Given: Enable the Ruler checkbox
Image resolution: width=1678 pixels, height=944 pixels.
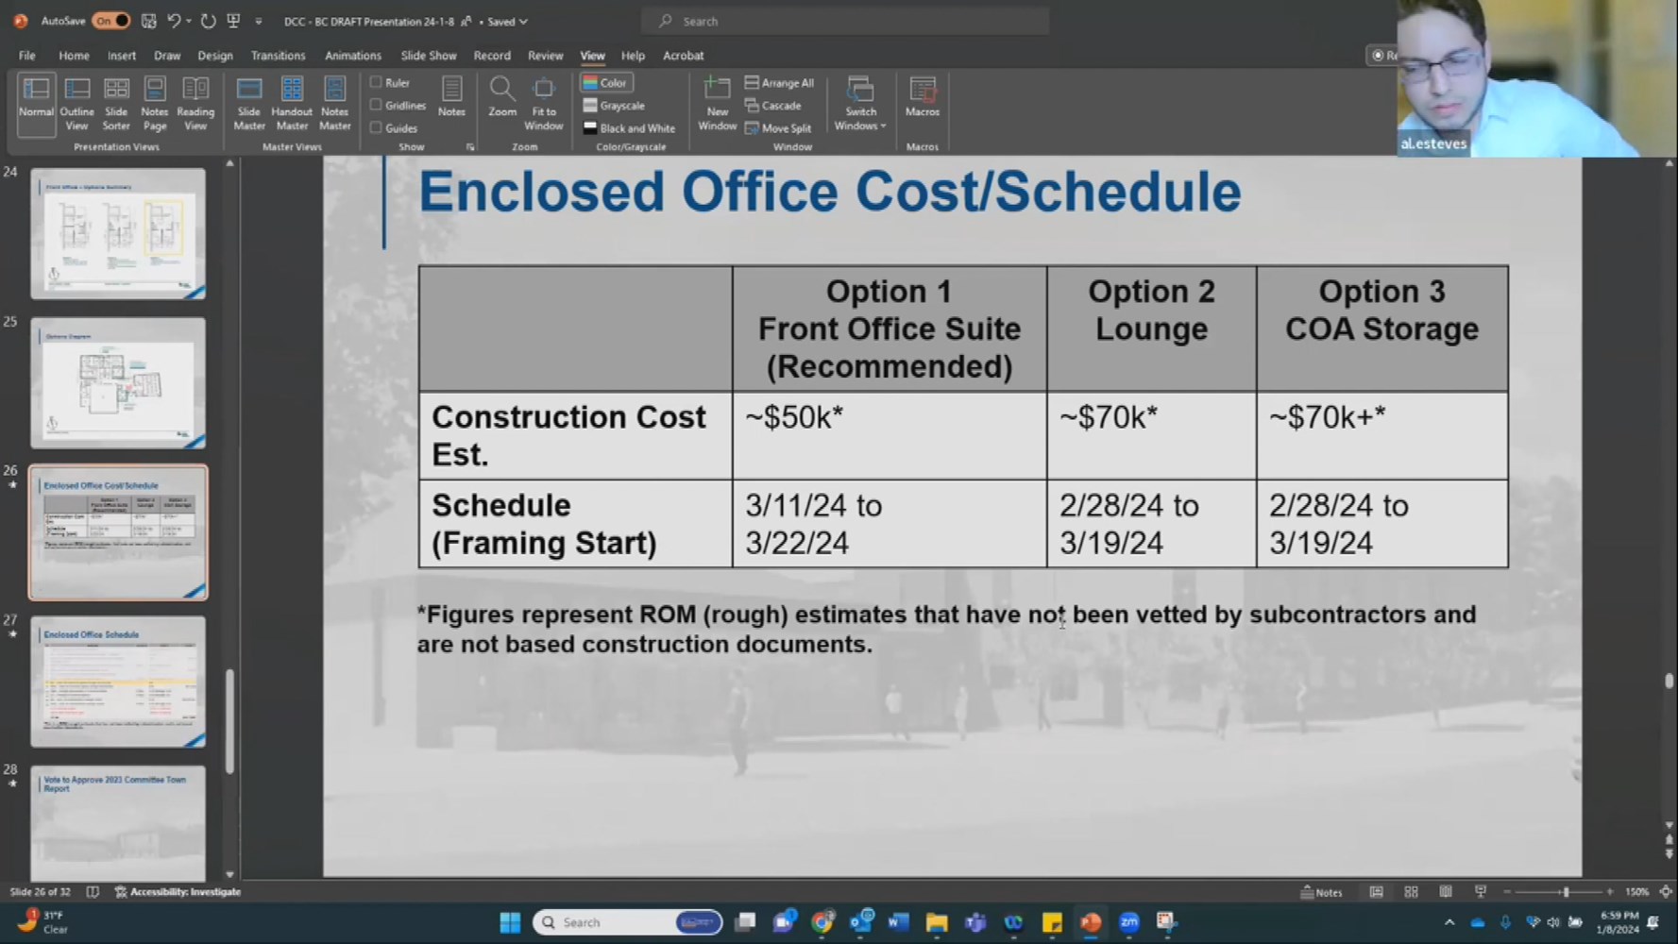Looking at the screenshot, I should 376,83.
